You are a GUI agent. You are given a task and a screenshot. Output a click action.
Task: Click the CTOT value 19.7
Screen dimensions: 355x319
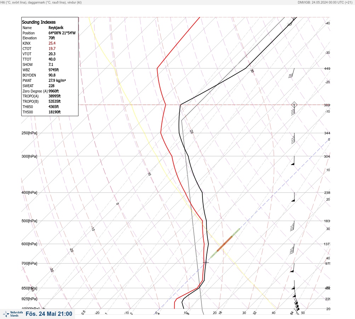(x=52, y=49)
